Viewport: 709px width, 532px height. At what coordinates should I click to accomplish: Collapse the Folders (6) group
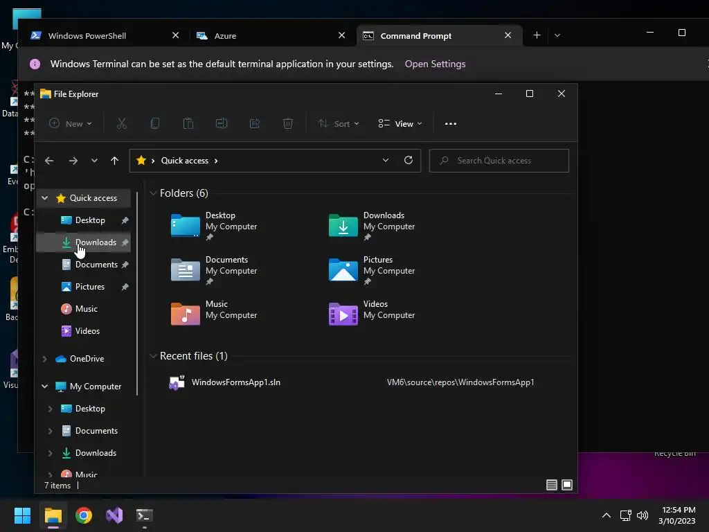(x=153, y=193)
